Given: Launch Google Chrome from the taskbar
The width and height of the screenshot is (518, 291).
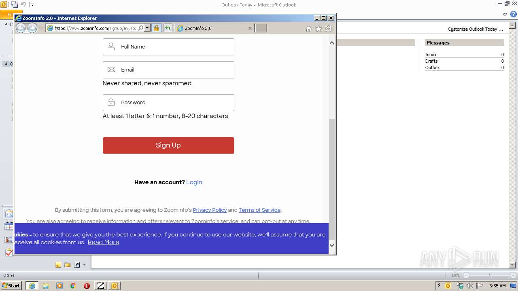Looking at the screenshot, I should pyautogui.click(x=73, y=286).
